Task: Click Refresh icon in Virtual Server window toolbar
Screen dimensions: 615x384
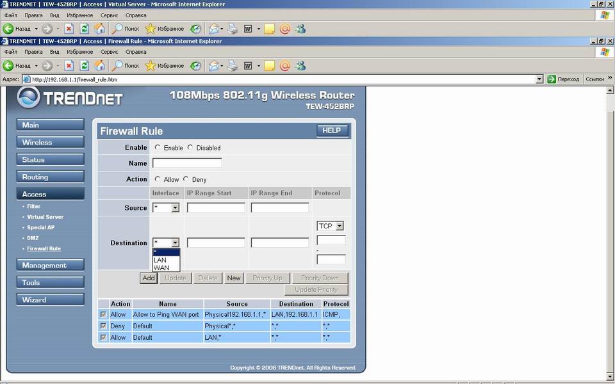Action: tap(85, 29)
